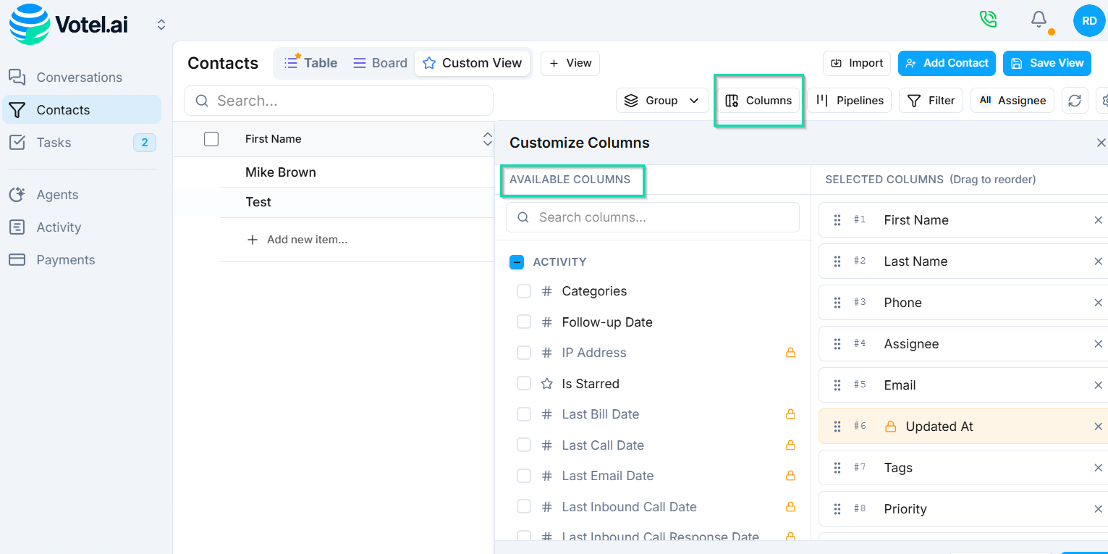Remove the Updated At selected column

coord(1098,427)
